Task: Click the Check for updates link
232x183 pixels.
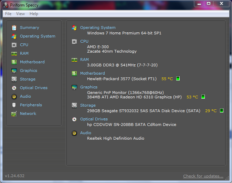Action: [203, 176]
